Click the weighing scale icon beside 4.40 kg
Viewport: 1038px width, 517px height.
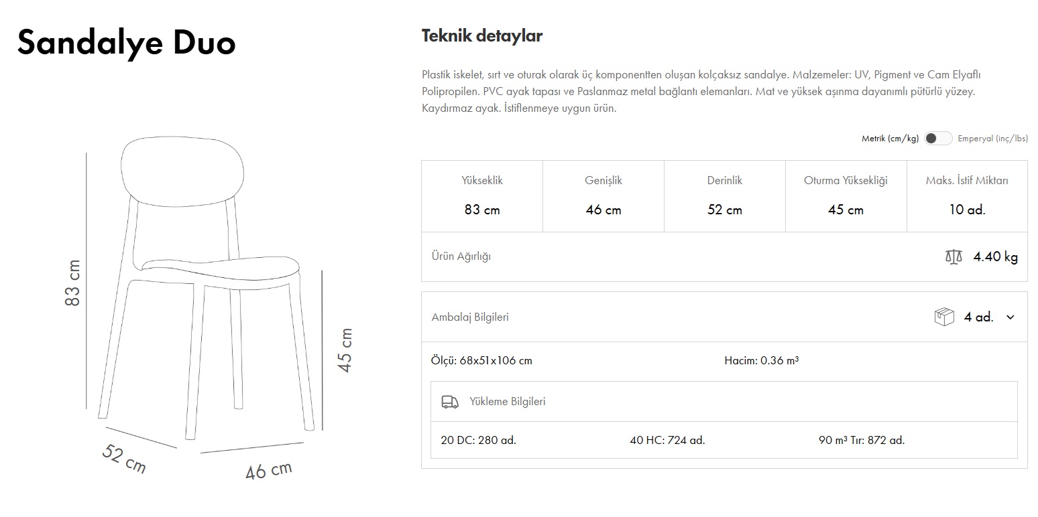953,256
